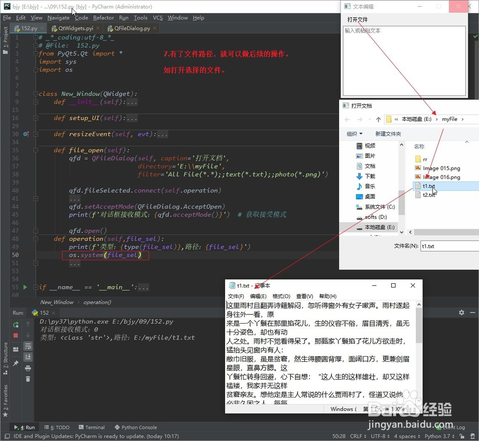This screenshot has width=479, height=441.
Task: Open the VCS menu
Action: tap(158, 18)
